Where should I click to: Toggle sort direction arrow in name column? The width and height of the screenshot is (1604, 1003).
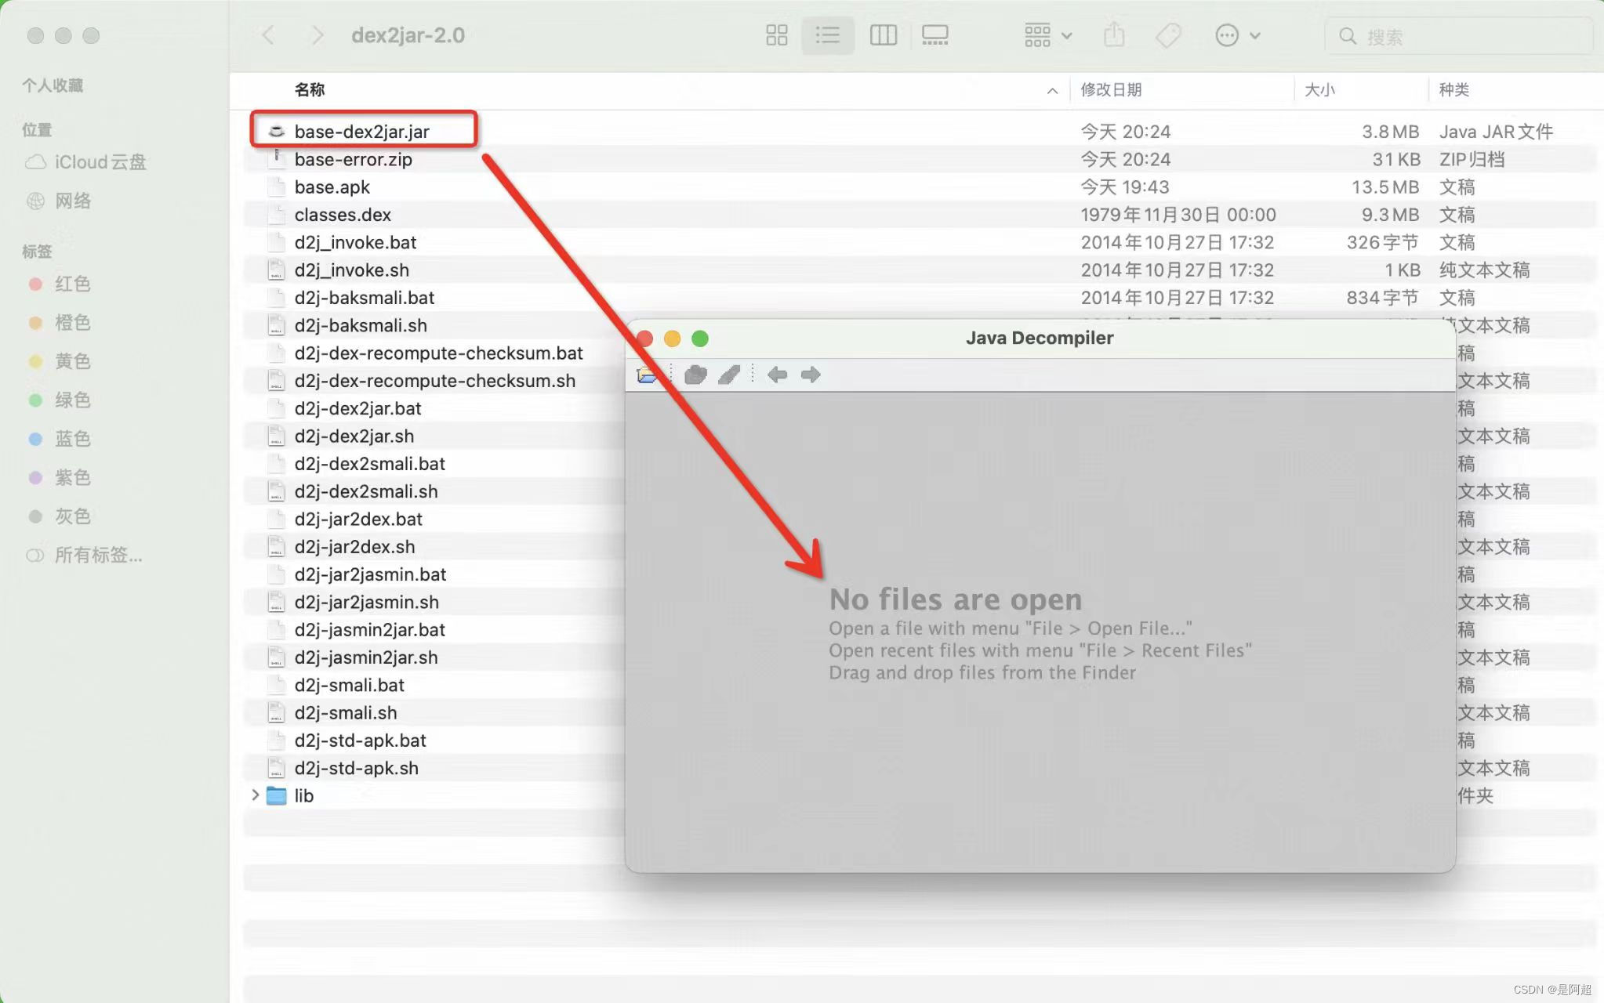coord(1052,91)
